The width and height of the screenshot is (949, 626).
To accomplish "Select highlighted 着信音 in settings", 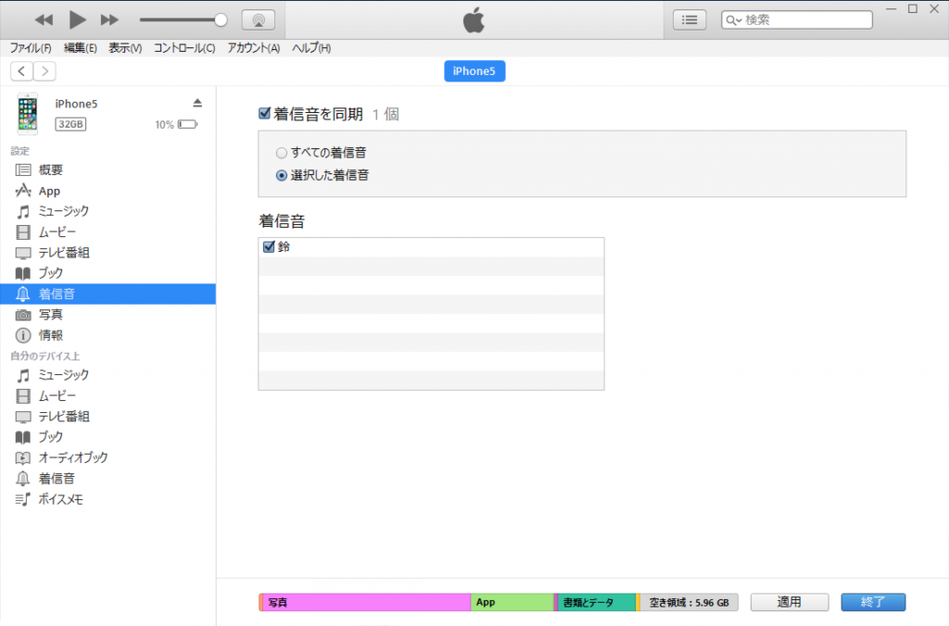I will [108, 294].
